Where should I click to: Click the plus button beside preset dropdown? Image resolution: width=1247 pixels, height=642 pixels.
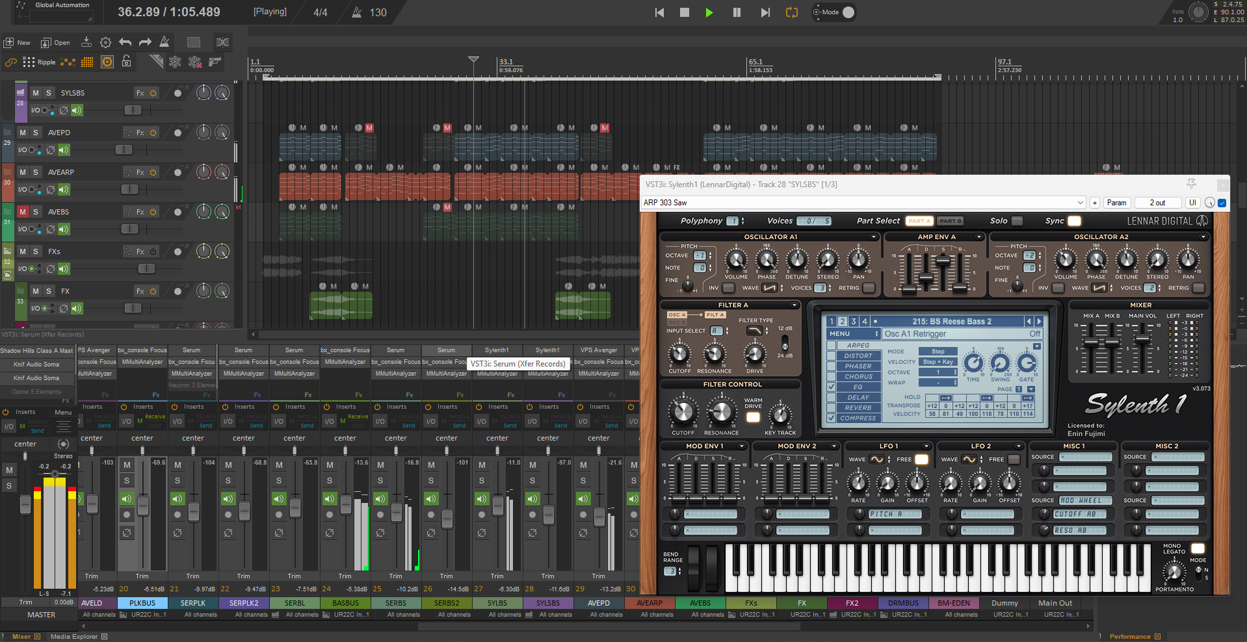1095,203
